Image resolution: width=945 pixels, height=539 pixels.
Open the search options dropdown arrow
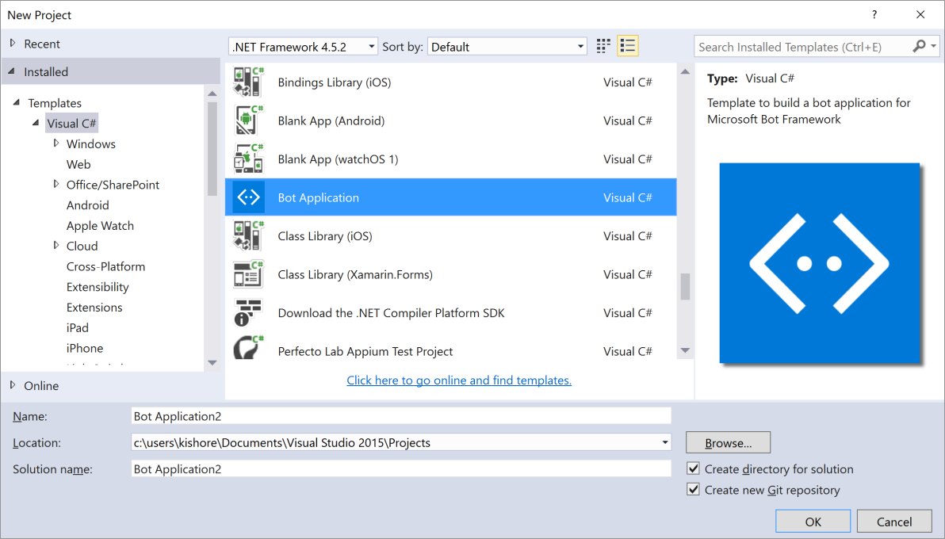click(934, 47)
